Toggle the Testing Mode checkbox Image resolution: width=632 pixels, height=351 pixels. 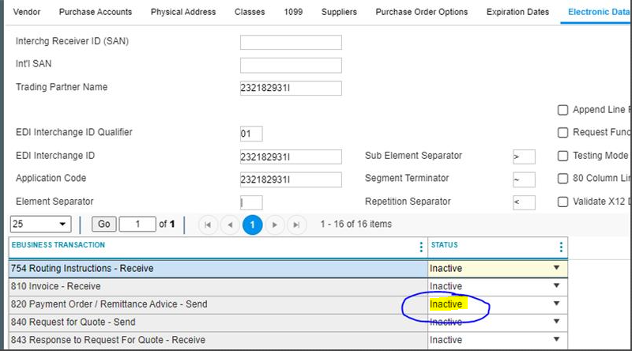(563, 156)
